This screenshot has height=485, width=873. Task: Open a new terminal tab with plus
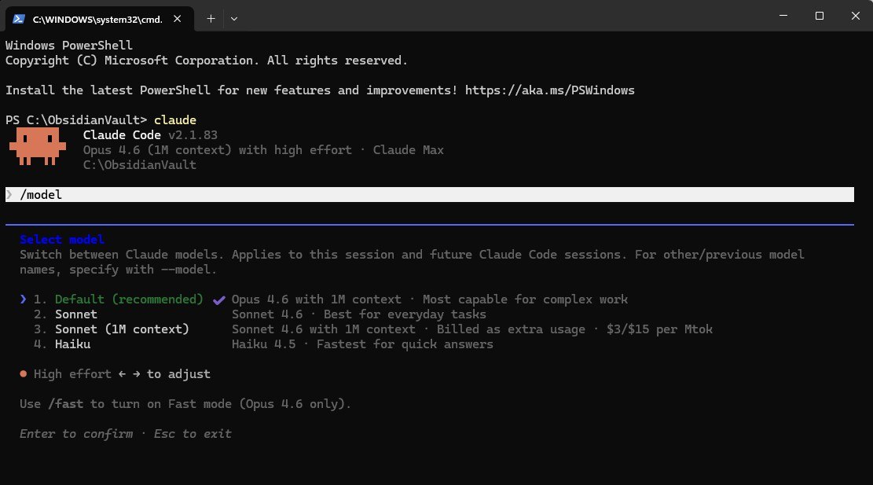click(211, 17)
